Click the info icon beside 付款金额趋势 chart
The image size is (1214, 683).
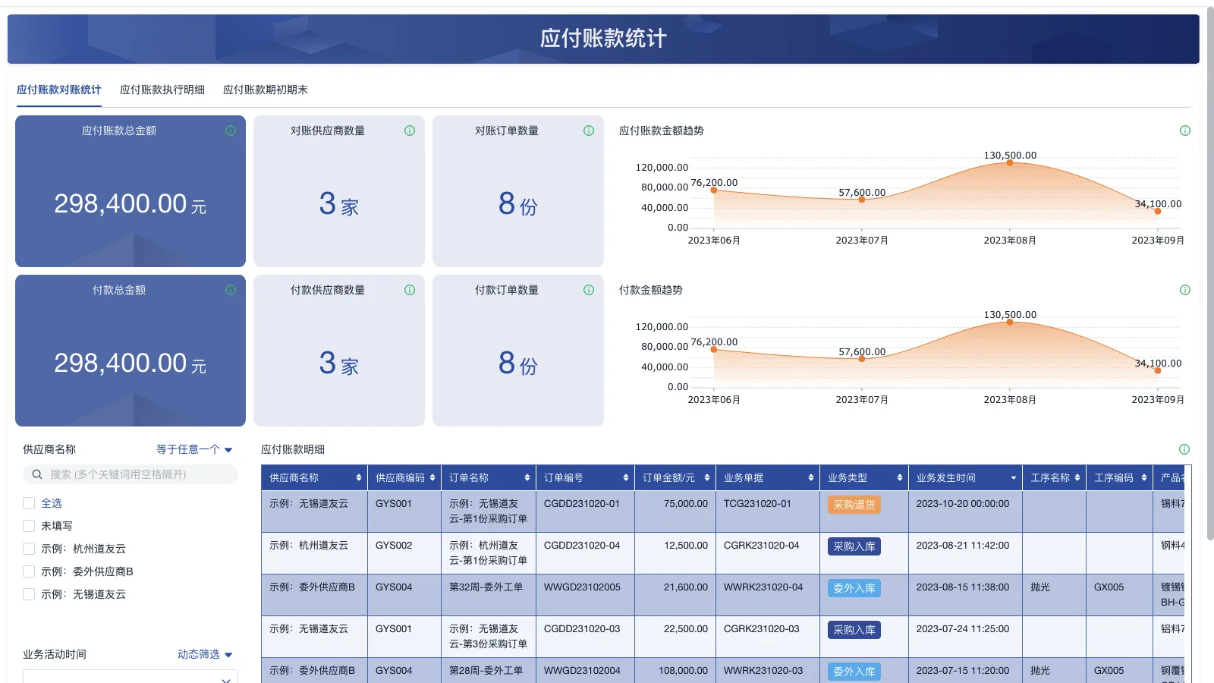(1184, 289)
